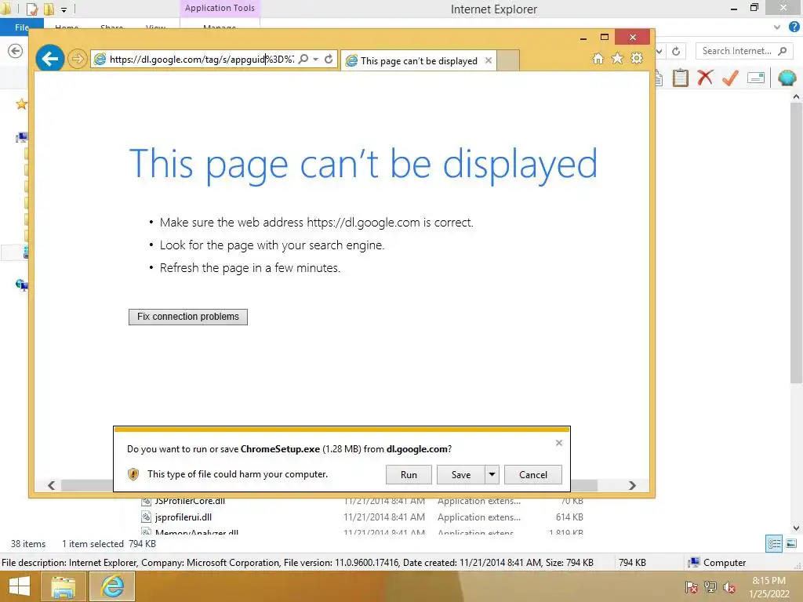
Task: Refresh the File Explorer address bar
Action: (676, 51)
